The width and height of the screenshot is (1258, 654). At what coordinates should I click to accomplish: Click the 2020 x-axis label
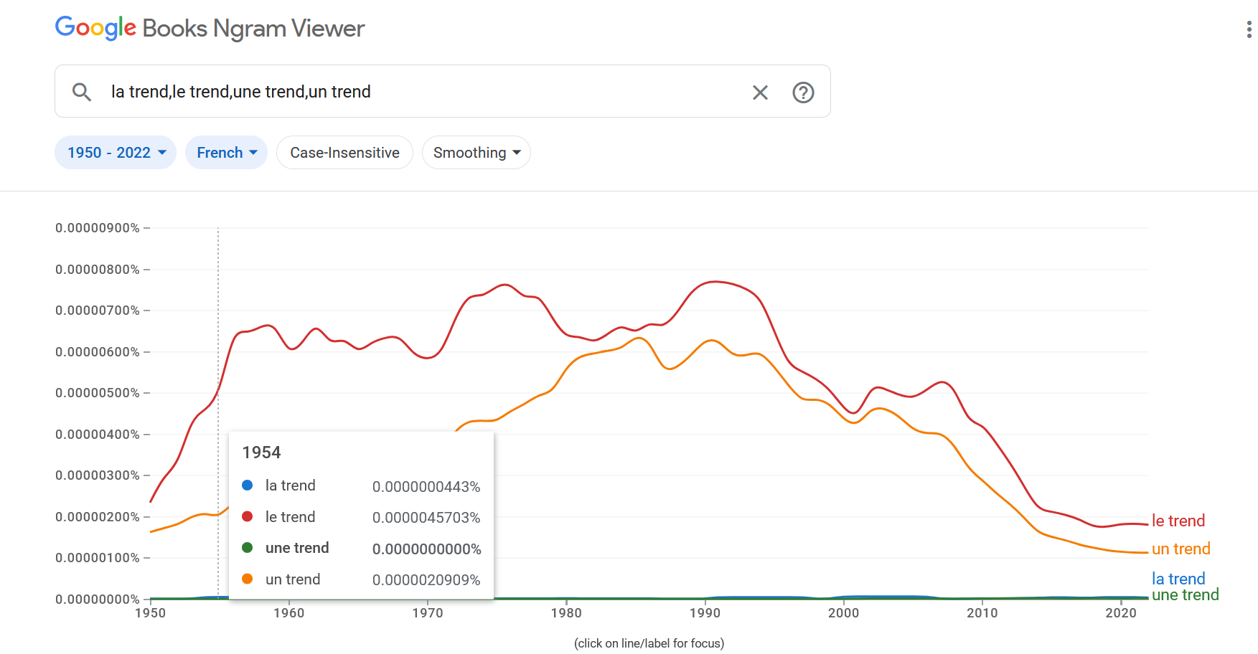(x=1121, y=613)
